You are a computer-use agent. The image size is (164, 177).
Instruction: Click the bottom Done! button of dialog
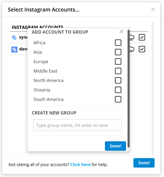coord(144,163)
